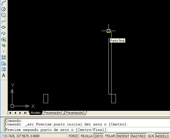This screenshot has width=170, height=138.
Task: Select the Point tool
Action: tap(4, 52)
